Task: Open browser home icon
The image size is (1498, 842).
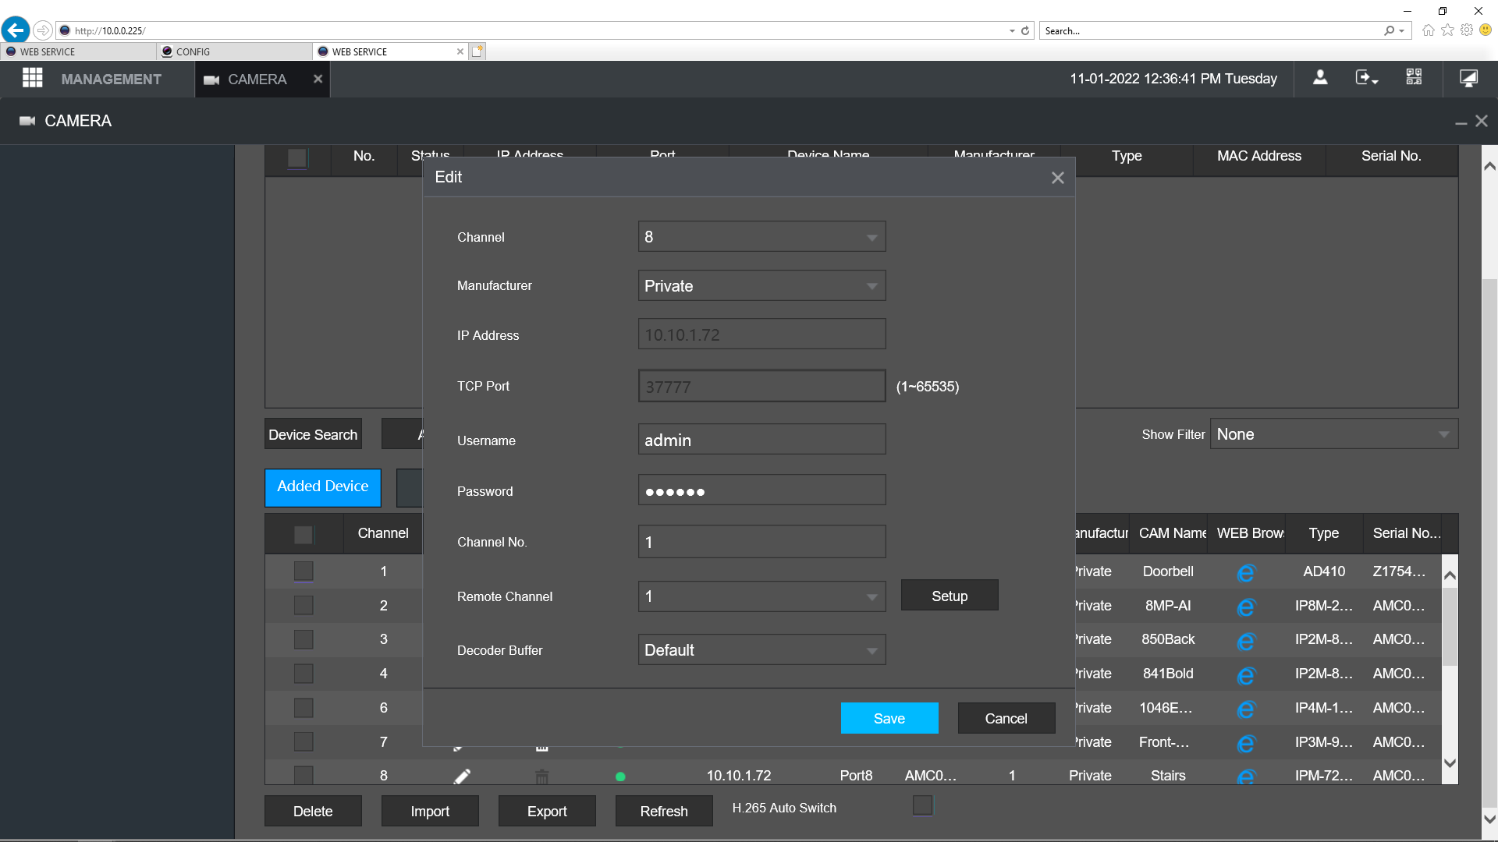Action: coord(1428,30)
